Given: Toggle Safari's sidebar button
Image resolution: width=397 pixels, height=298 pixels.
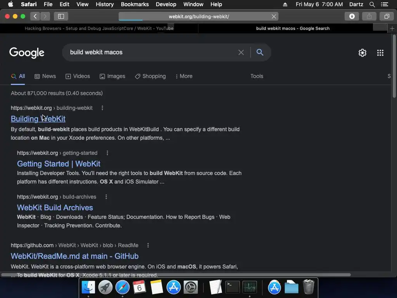Looking at the screenshot, I should coord(61,16).
